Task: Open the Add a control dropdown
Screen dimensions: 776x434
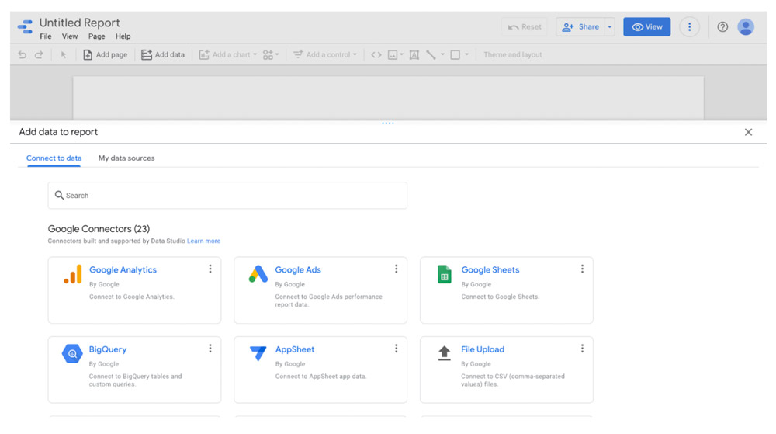Action: 325,55
